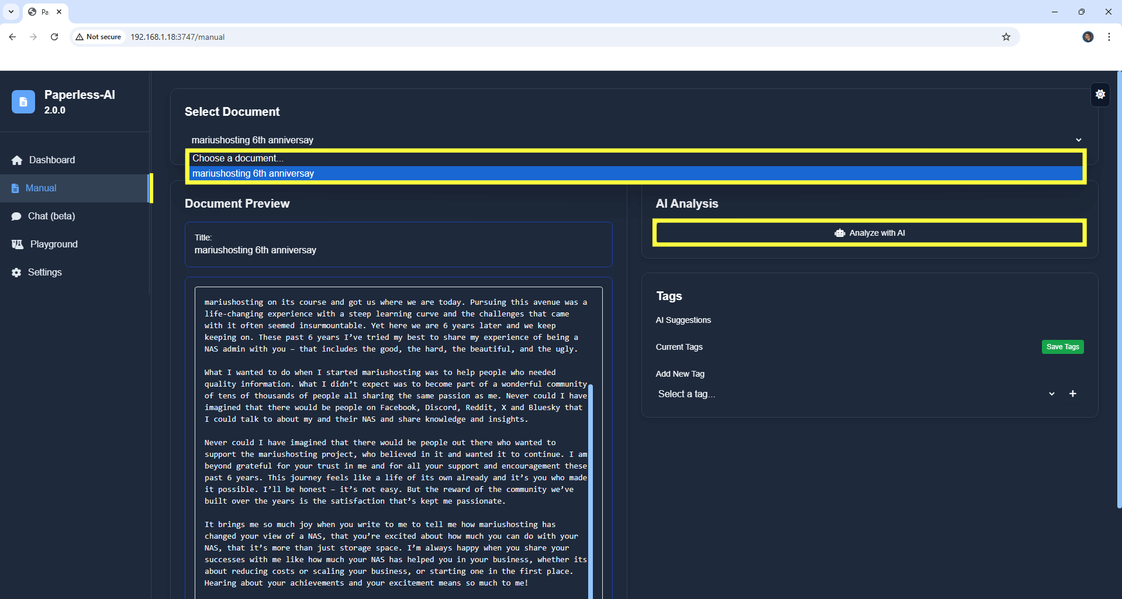Viewport: 1122px width, 599px height.
Task: Click the 'Select Document' heading
Action: 232,112
